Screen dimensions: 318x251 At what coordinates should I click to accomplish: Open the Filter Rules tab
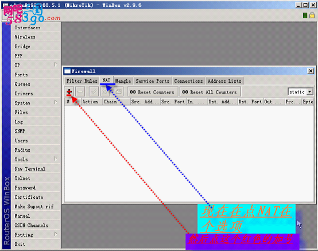point(82,81)
